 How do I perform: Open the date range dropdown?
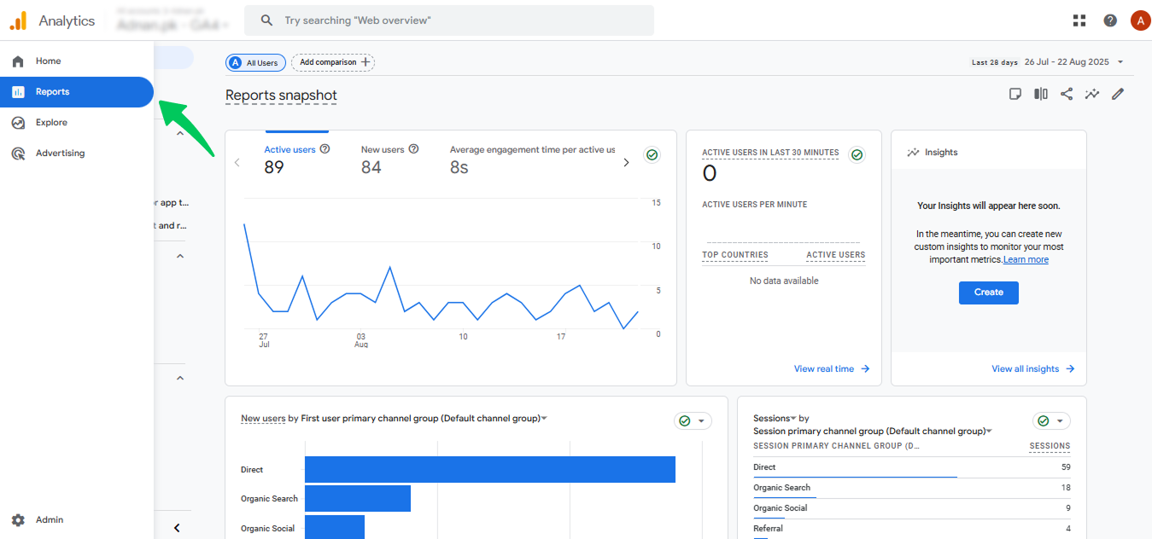click(1049, 62)
